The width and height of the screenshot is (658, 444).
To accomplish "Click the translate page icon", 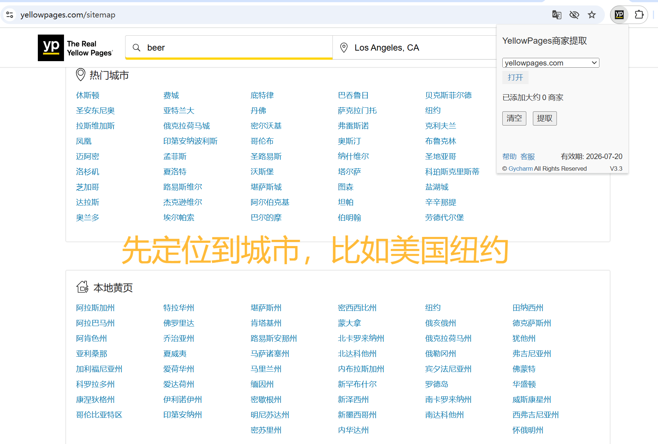I will [x=557, y=15].
